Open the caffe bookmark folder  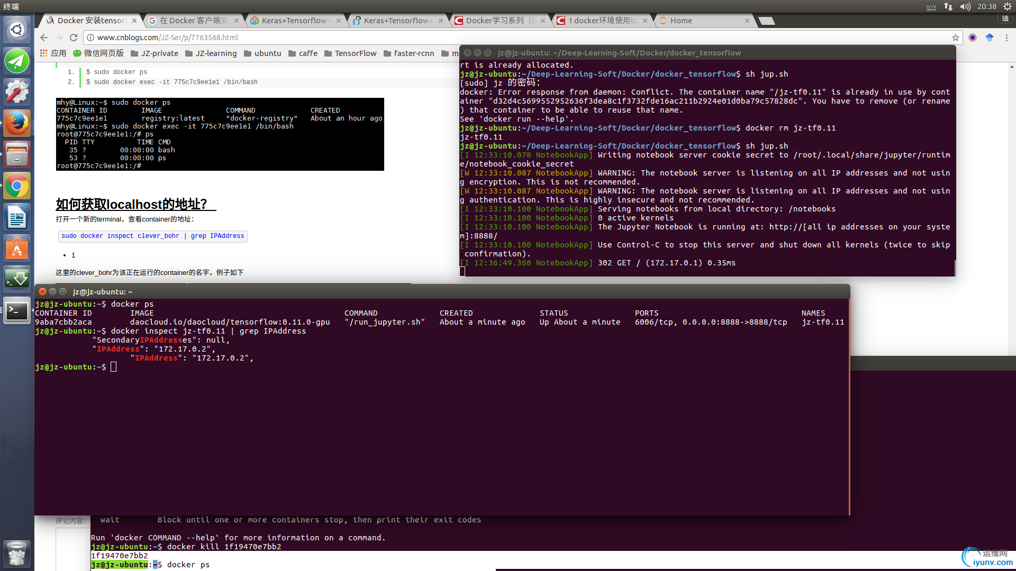point(303,53)
